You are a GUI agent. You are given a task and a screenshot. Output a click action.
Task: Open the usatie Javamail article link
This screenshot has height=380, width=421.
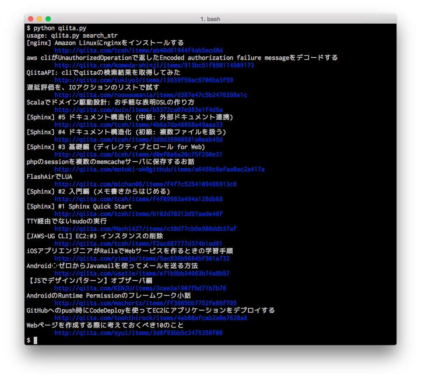point(142,273)
